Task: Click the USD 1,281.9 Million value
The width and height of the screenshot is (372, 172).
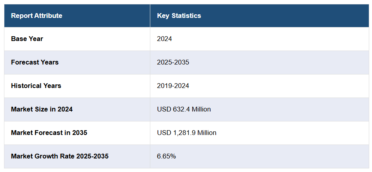Action: 187,133
